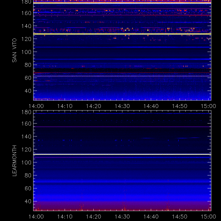221x221 pixels.
Task: Click bright white band near 112 in Learmonth
Action: tap(122, 154)
